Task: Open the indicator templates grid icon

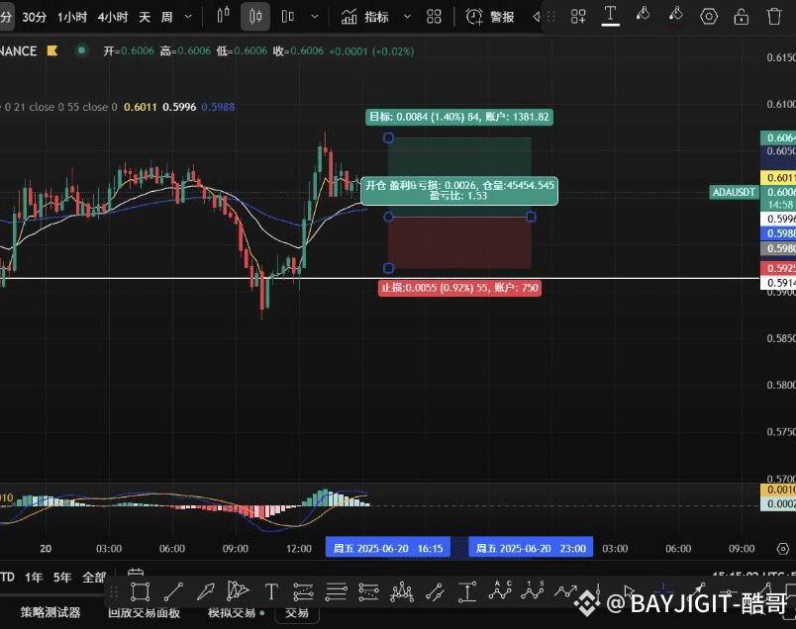Action: pyautogui.click(x=434, y=17)
